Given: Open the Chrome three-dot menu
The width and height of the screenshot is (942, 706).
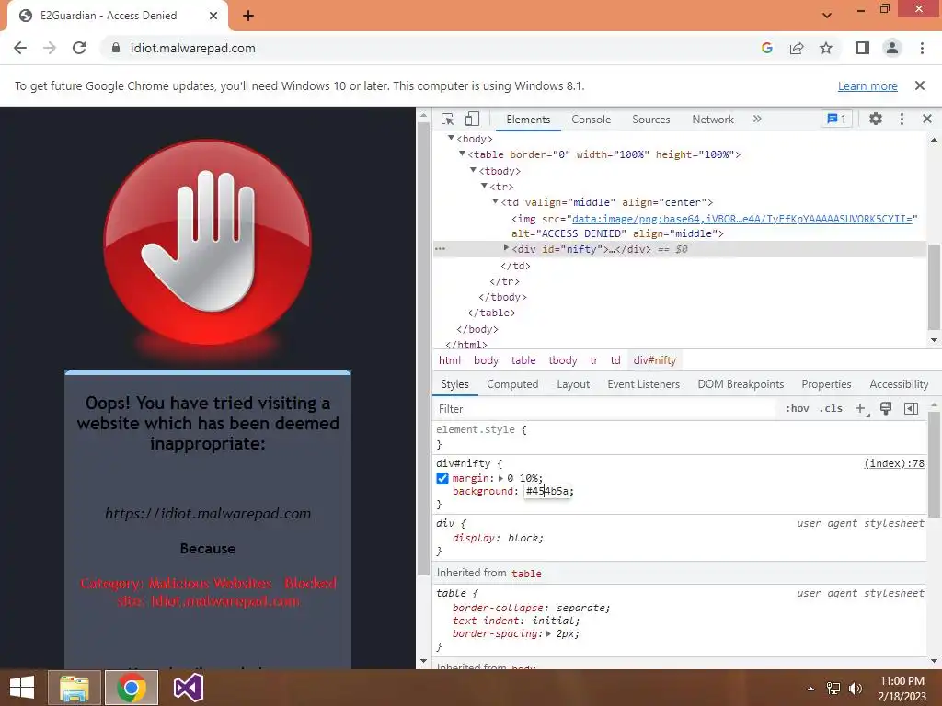Looking at the screenshot, I should point(922,48).
